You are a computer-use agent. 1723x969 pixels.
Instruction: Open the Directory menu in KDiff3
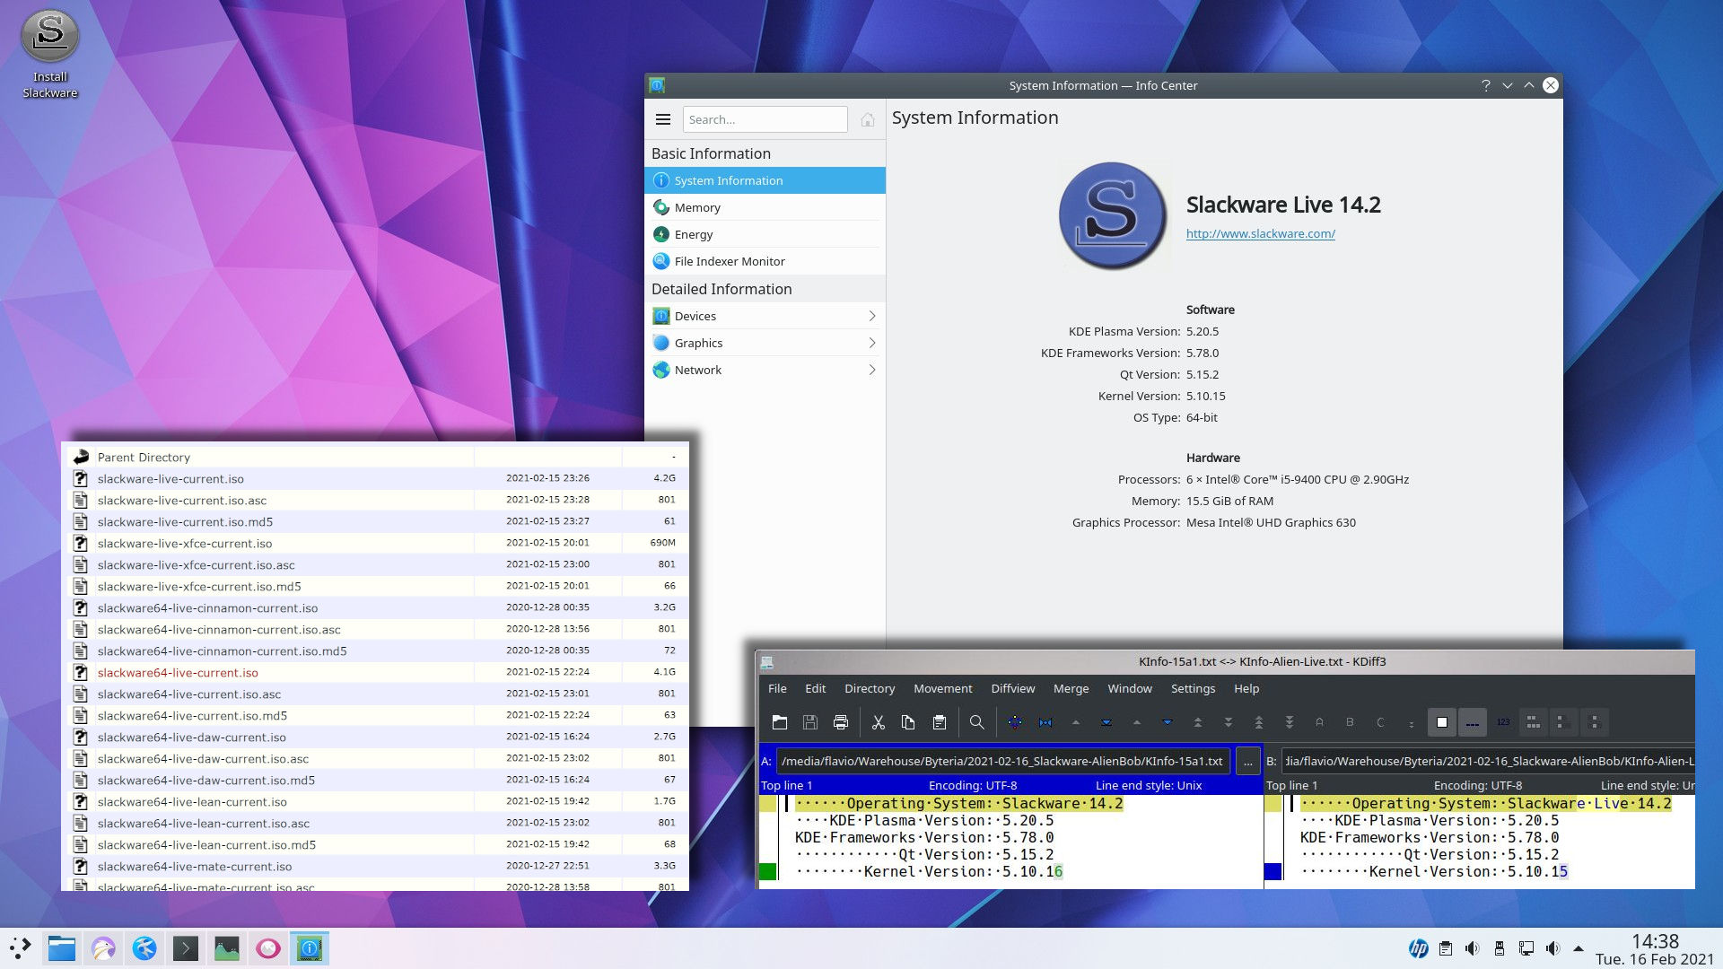(869, 688)
